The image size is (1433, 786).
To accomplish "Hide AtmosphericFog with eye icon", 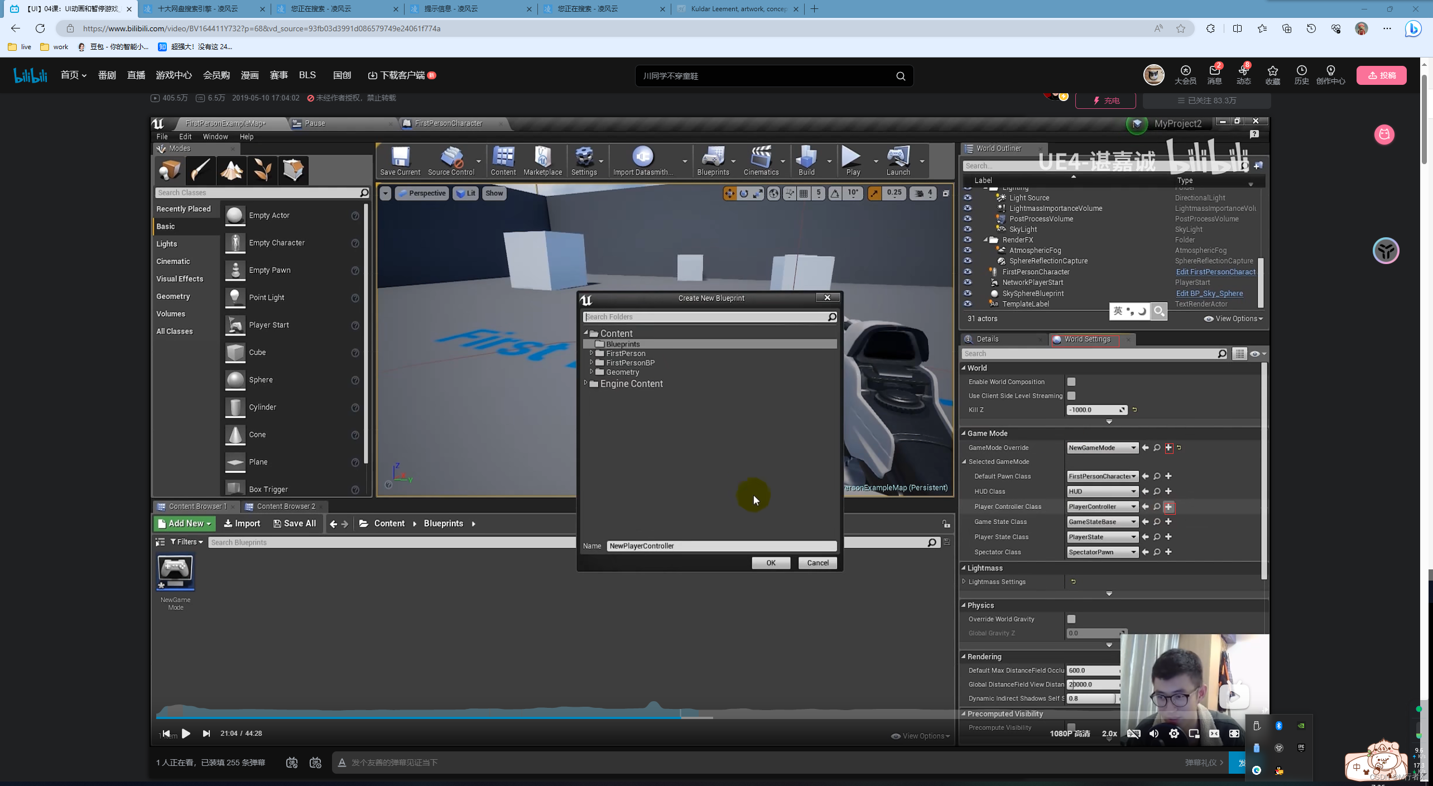I will 968,250.
